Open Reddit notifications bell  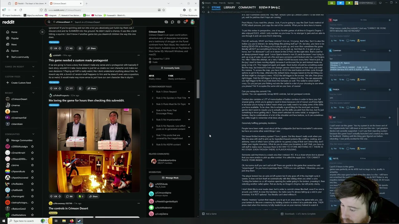click(x=185, y=22)
